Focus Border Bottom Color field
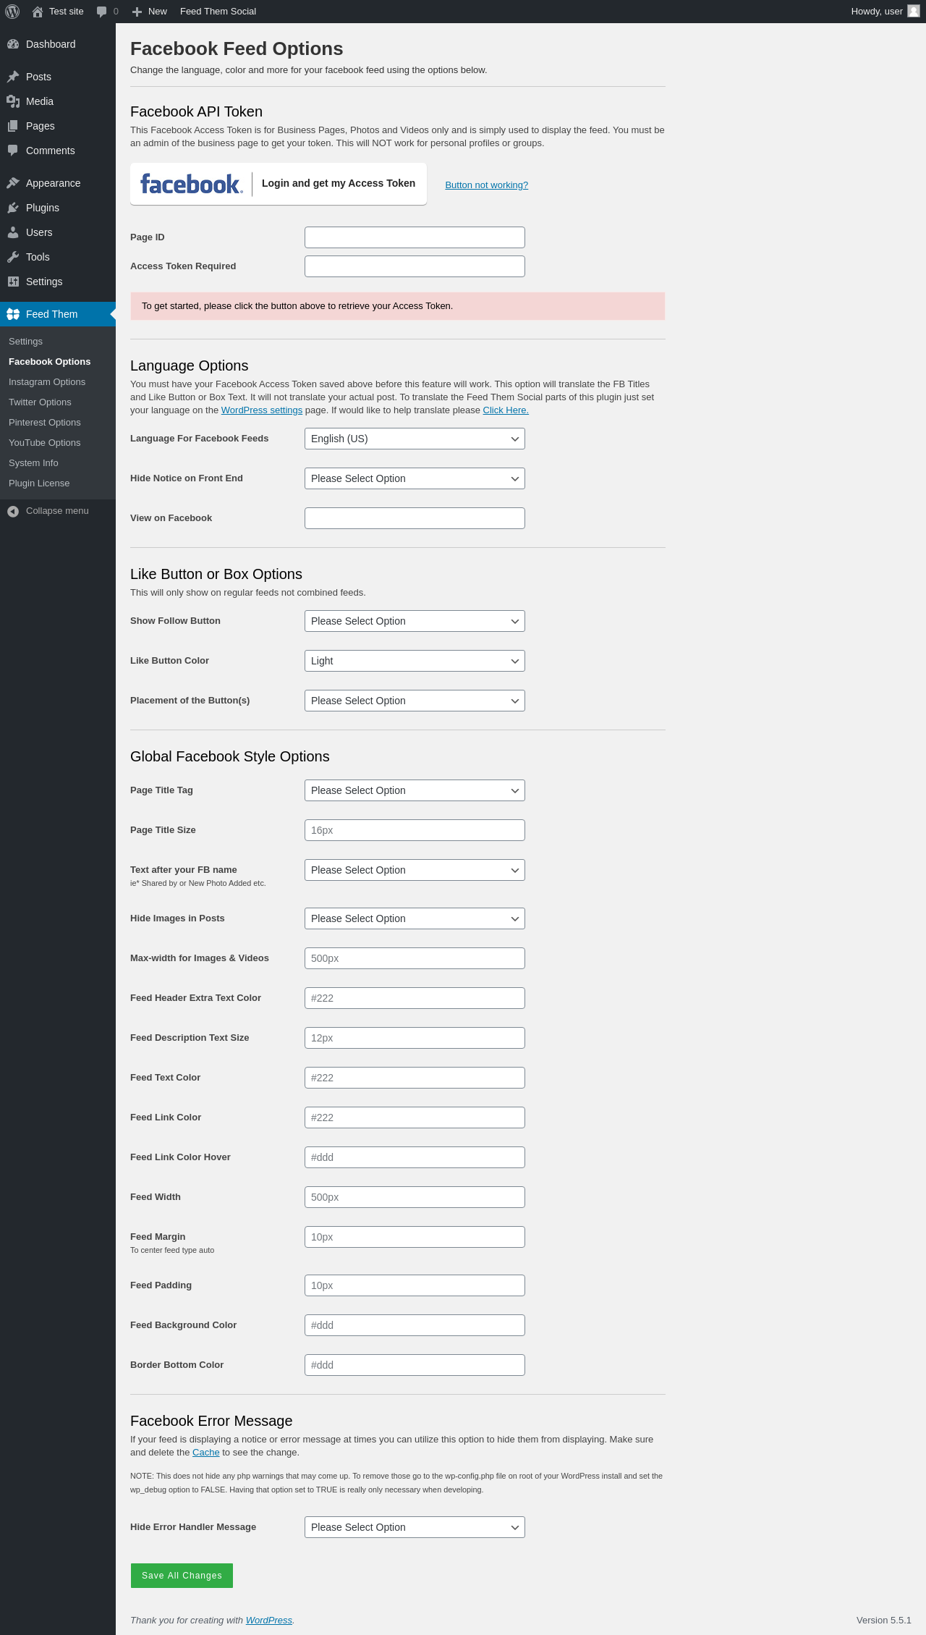 415,1365
